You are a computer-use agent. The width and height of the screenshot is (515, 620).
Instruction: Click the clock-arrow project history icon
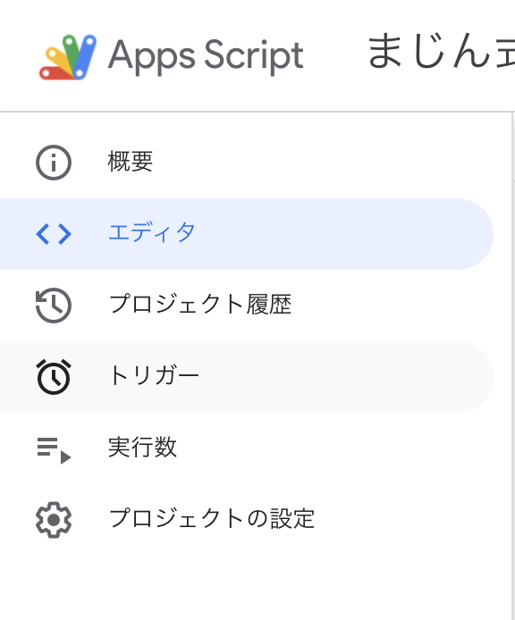click(54, 306)
